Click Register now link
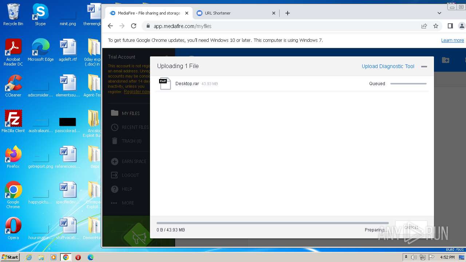The width and height of the screenshot is (466, 262). point(137,92)
